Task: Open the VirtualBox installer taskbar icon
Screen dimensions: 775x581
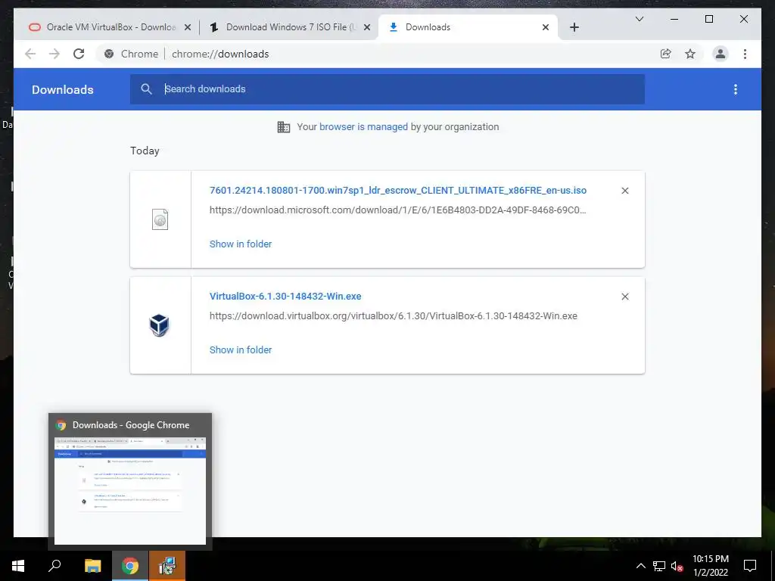Action: (167, 566)
